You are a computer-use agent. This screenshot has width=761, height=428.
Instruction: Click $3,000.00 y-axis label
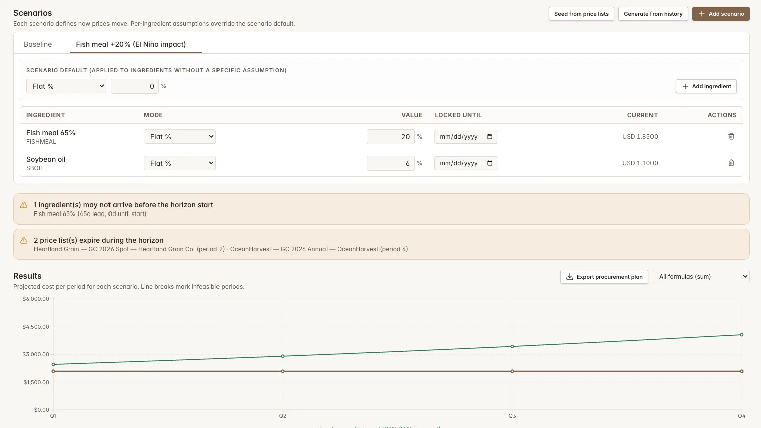coord(36,354)
